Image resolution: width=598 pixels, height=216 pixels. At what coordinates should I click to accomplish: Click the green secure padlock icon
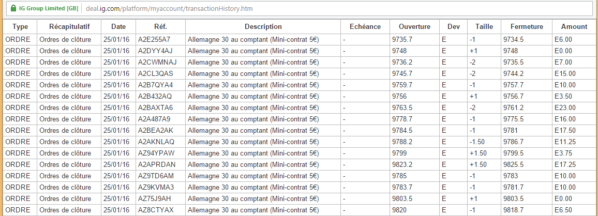[x=13, y=9]
